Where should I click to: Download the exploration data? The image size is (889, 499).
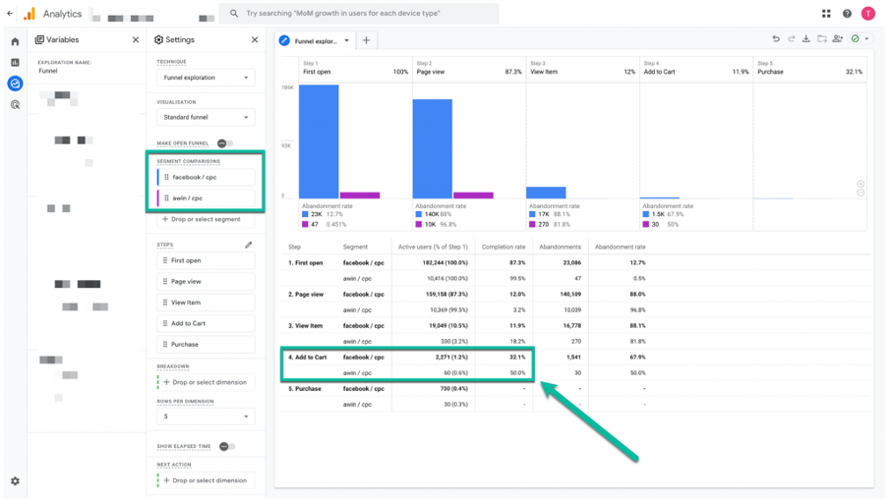coord(806,38)
